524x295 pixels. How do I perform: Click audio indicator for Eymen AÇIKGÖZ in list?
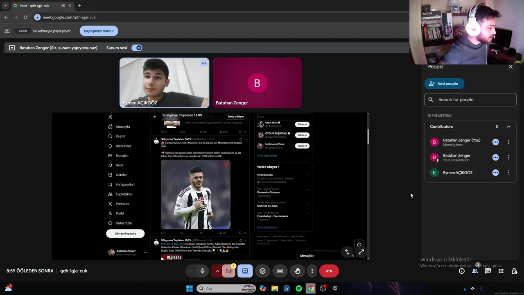coord(496,173)
